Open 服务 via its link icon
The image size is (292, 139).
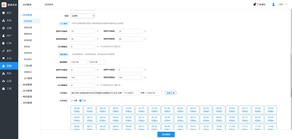click(4, 51)
